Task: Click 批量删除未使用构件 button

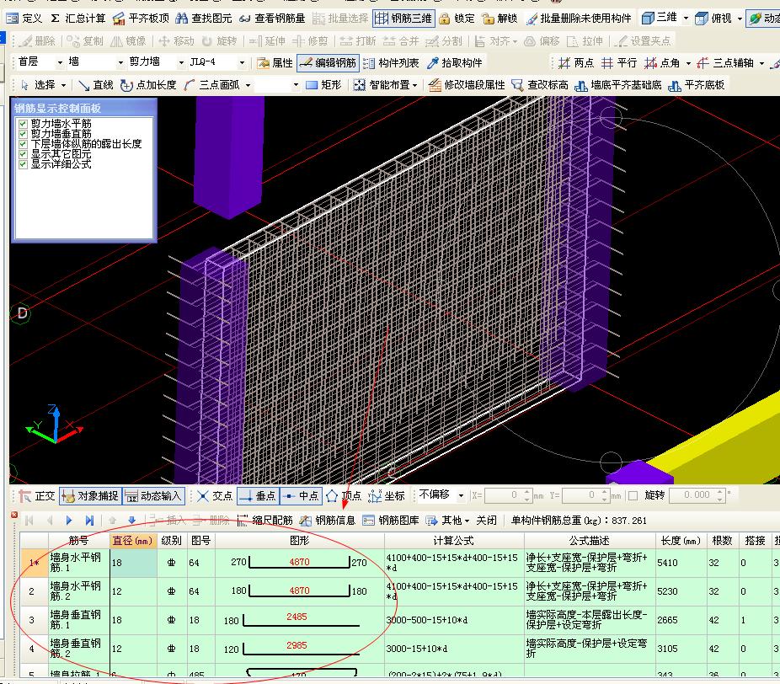Action: (579, 19)
